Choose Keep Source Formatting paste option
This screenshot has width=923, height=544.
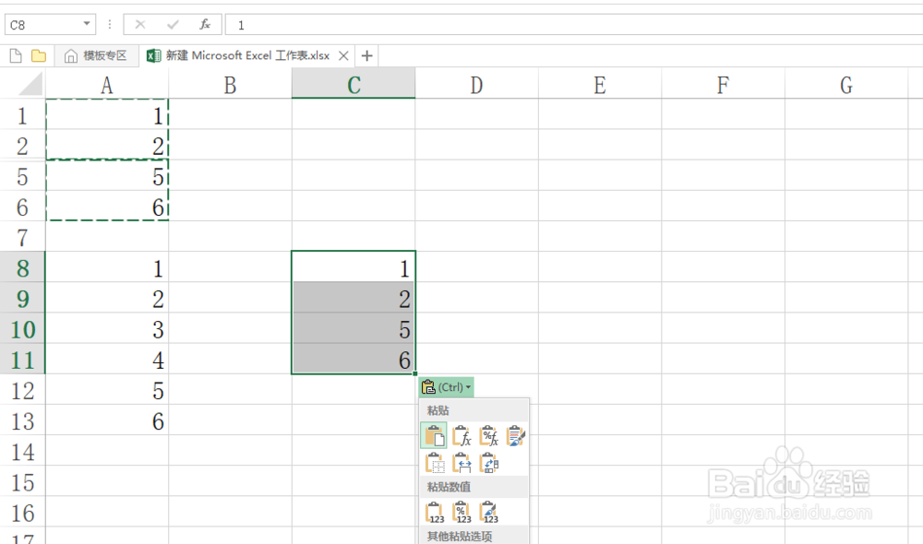tap(516, 436)
